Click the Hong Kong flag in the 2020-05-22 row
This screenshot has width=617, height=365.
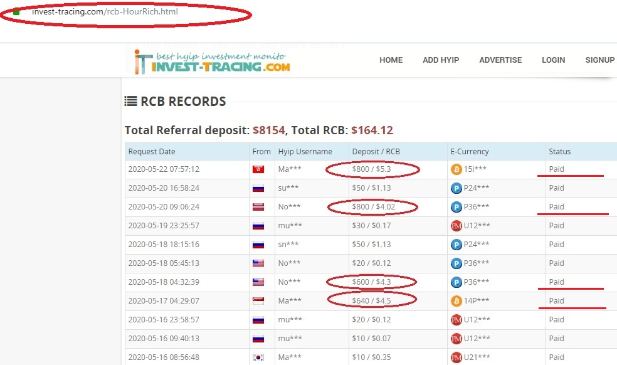[258, 169]
